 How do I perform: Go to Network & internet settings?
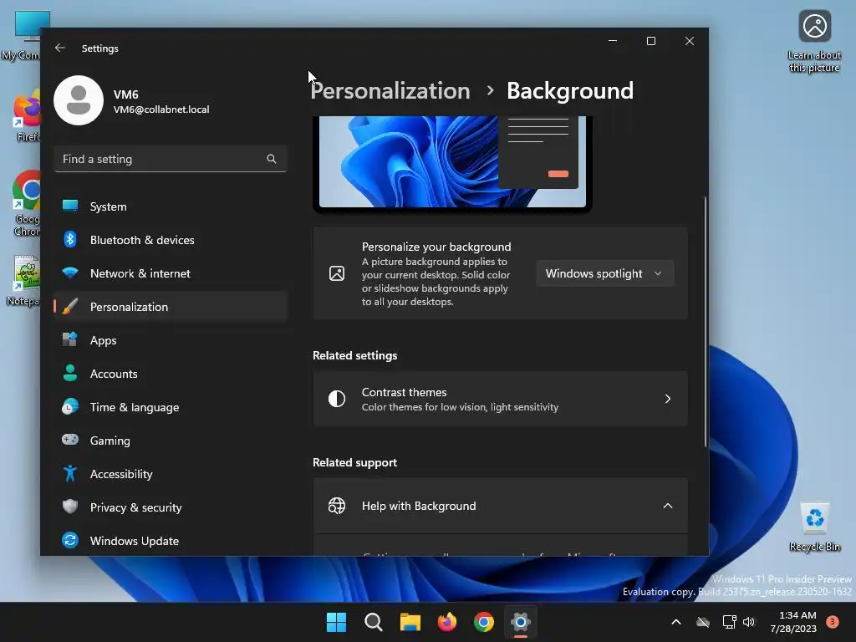click(171, 273)
